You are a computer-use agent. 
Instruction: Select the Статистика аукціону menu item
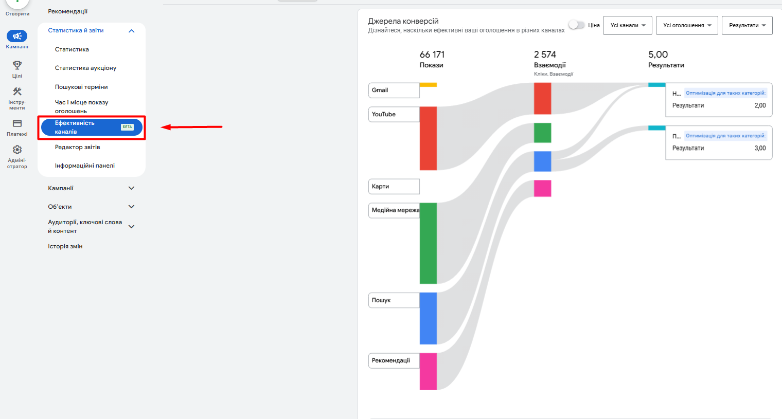tap(86, 68)
